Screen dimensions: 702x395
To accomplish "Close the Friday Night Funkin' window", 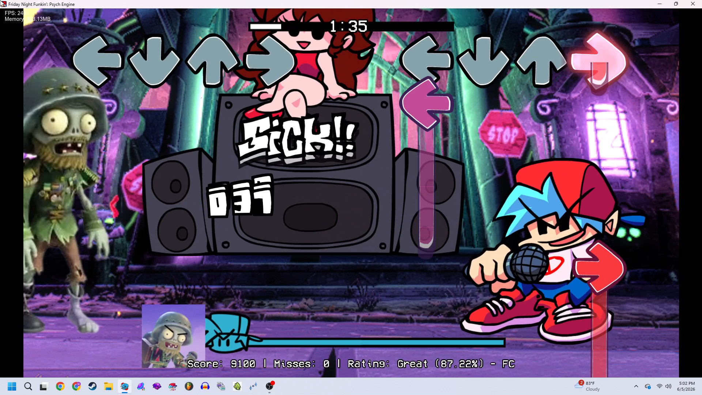I will [x=693, y=4].
